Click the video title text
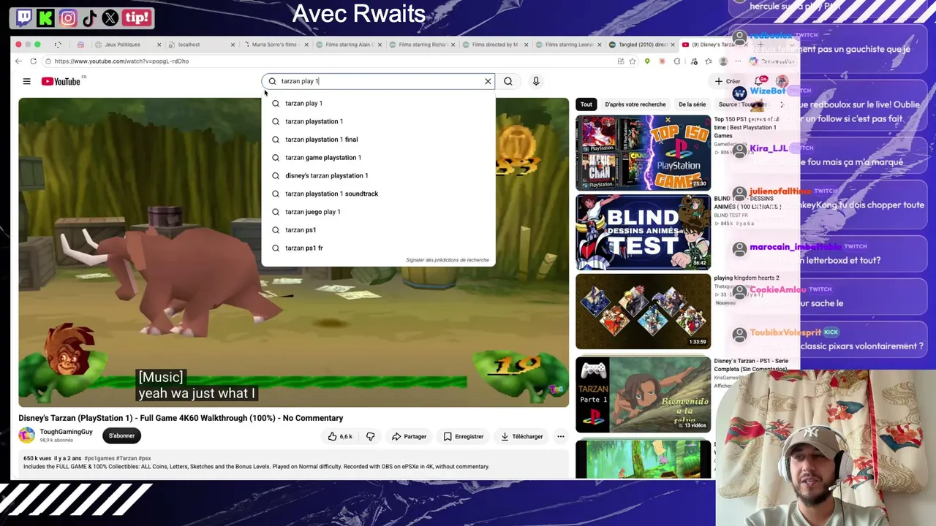Screen dimensions: 936x526 pyautogui.click(x=181, y=418)
